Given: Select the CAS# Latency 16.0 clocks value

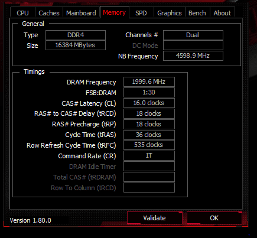Looking at the screenshot, I should (x=149, y=103).
